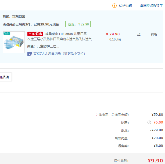
Task: Click the total goods amount ¥59.80
Action: [157, 115]
